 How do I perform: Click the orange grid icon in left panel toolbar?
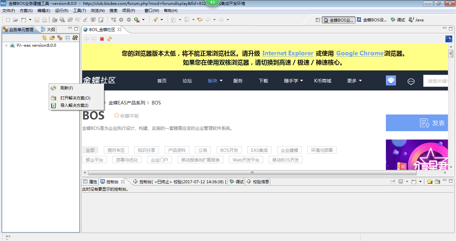pos(60,38)
